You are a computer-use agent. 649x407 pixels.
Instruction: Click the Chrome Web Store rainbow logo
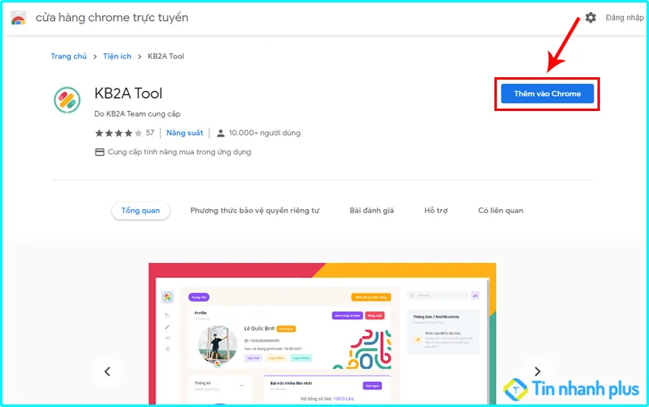18,18
